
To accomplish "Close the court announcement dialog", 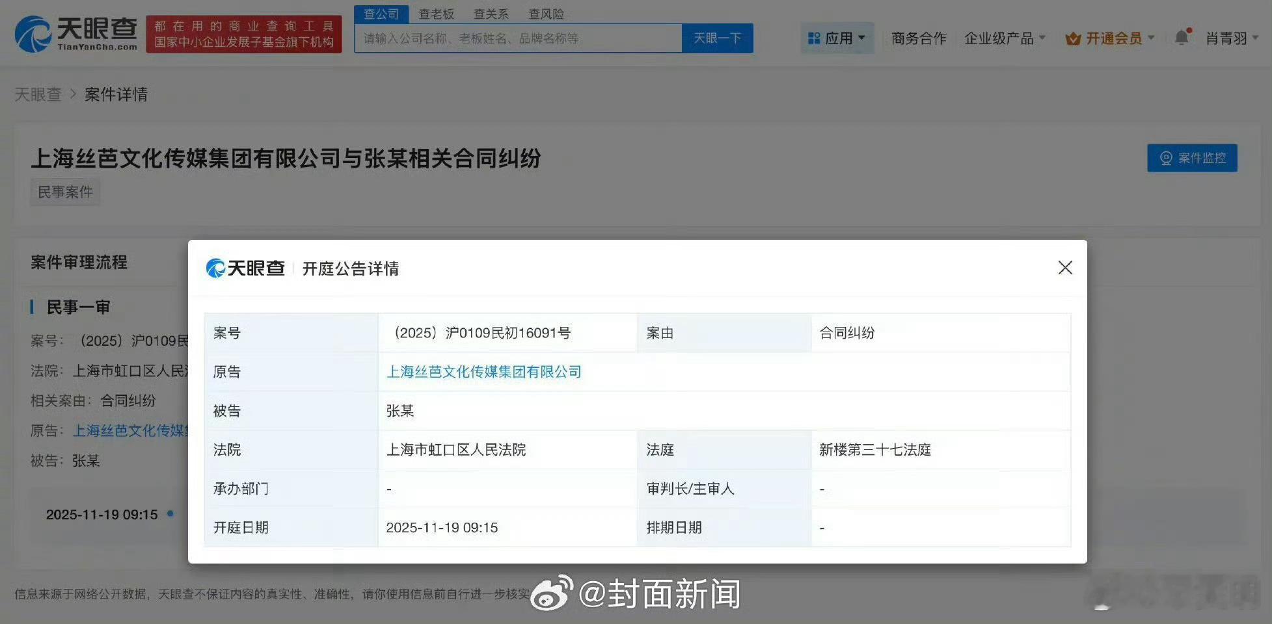I will [1065, 268].
